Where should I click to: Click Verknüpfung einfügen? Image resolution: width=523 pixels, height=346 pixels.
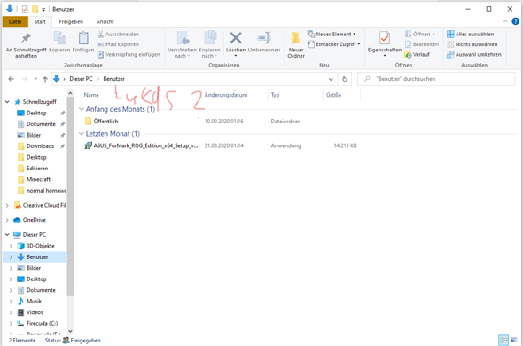pos(129,54)
